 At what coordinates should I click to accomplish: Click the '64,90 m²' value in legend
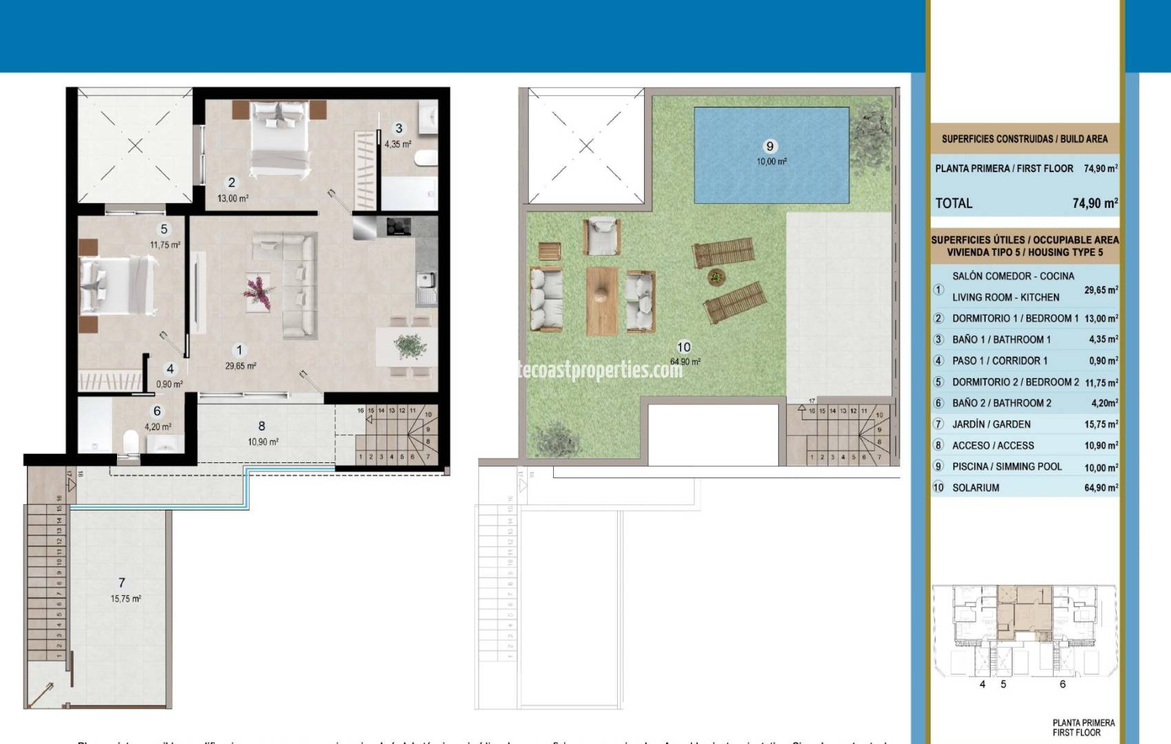coord(1101,488)
